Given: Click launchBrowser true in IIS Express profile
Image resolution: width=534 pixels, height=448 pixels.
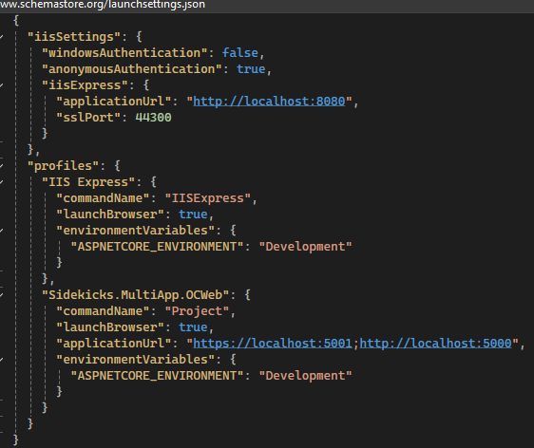Looking at the screenshot, I should coord(193,215).
